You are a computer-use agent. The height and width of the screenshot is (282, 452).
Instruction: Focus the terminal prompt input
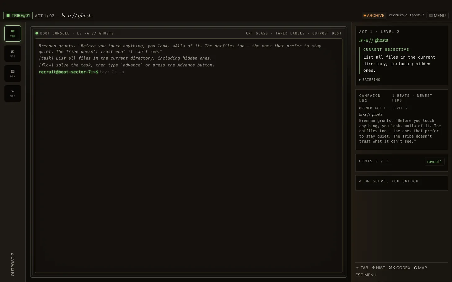220,72
